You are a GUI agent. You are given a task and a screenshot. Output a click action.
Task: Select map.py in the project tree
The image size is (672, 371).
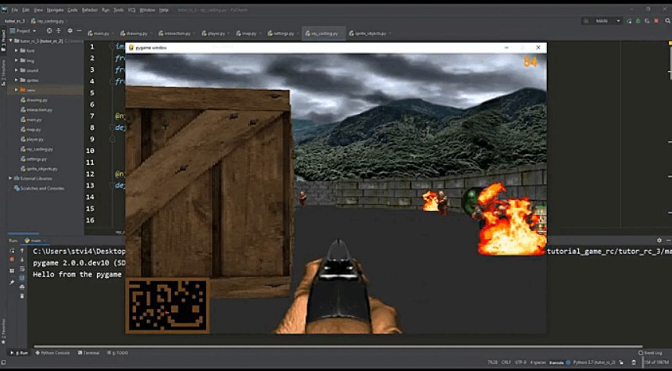[x=30, y=130]
